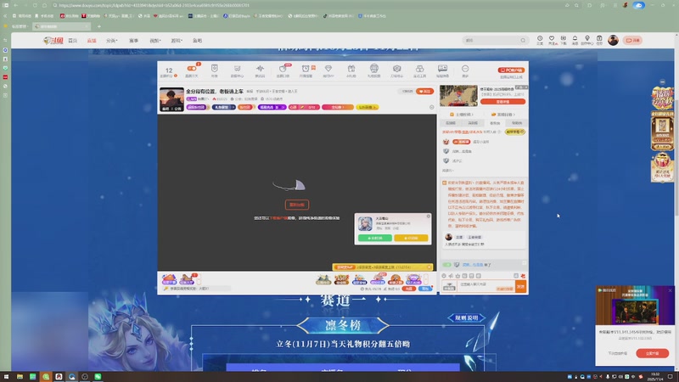679x382 pixels.
Task: Open the 首页 home menu item
Action: click(73, 40)
